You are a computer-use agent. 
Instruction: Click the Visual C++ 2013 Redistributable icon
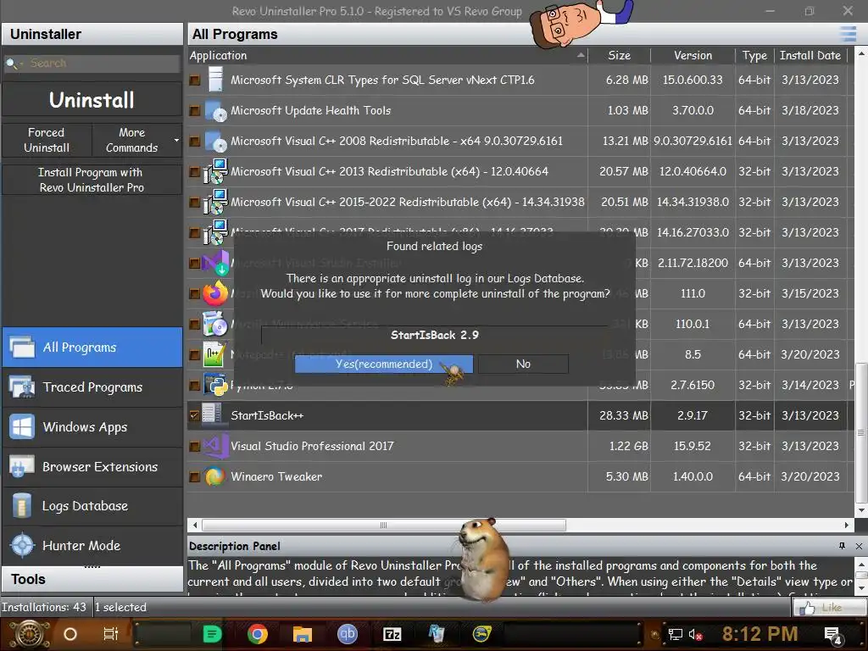coord(215,171)
